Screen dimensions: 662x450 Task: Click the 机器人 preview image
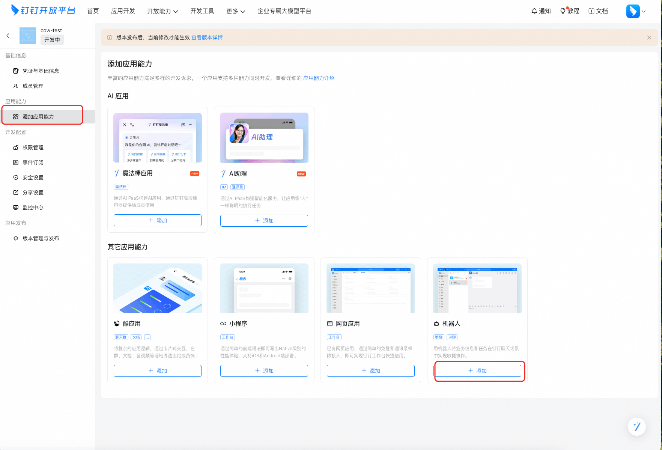click(x=477, y=288)
